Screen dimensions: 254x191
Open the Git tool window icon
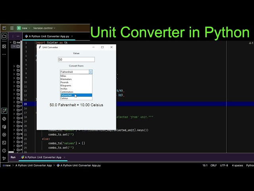click(4, 158)
